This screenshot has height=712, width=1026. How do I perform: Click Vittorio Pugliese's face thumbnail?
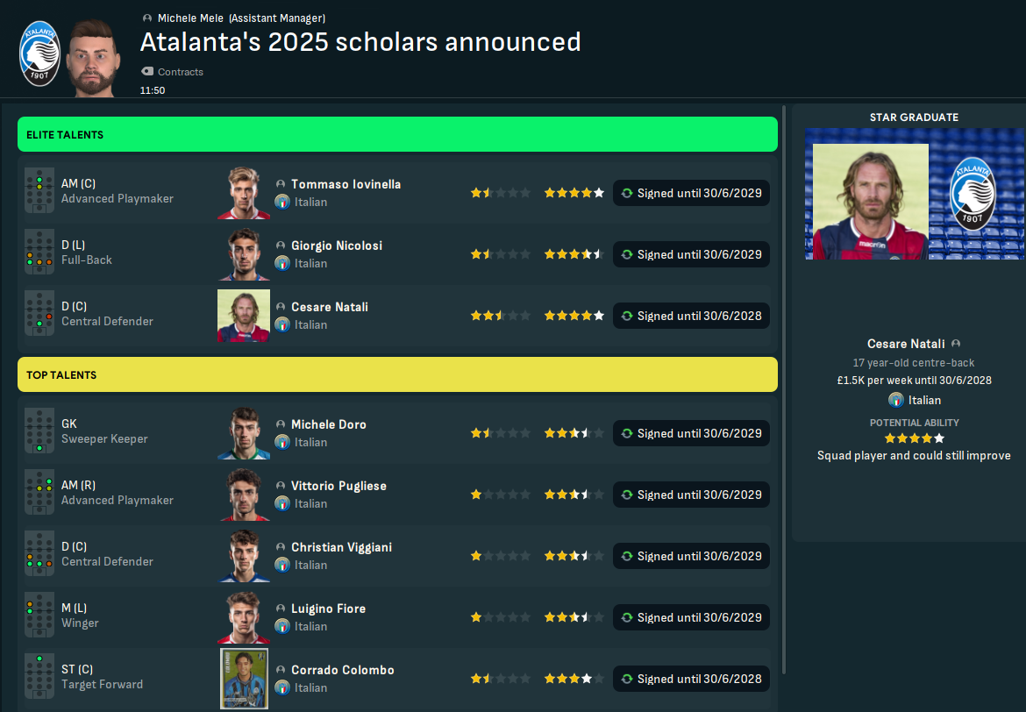tap(244, 495)
